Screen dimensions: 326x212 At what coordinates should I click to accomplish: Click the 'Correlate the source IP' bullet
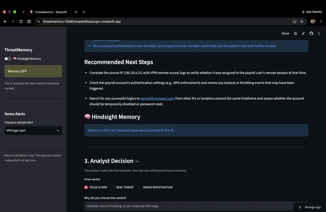point(198,73)
